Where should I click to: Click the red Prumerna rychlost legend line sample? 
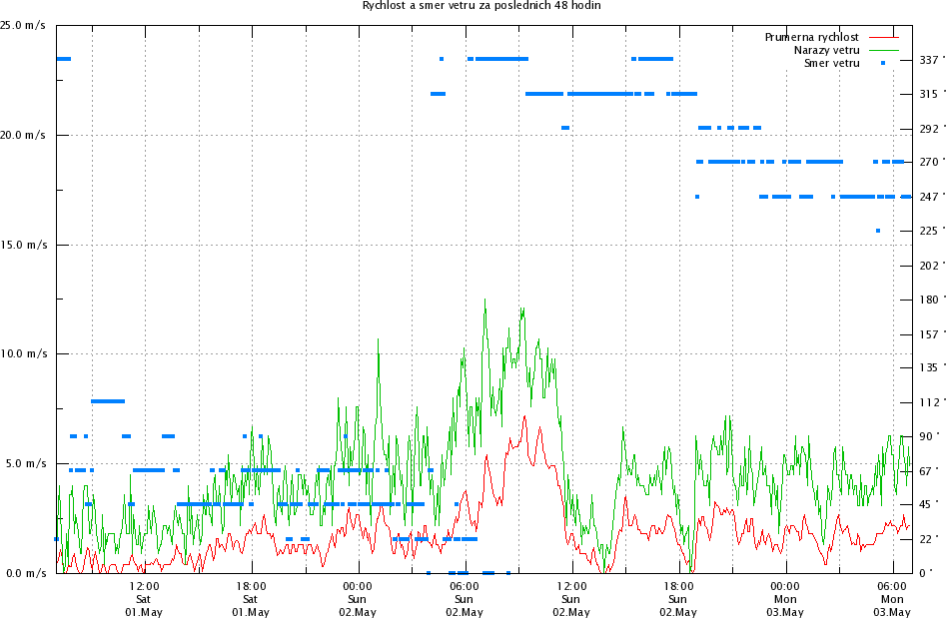click(883, 37)
